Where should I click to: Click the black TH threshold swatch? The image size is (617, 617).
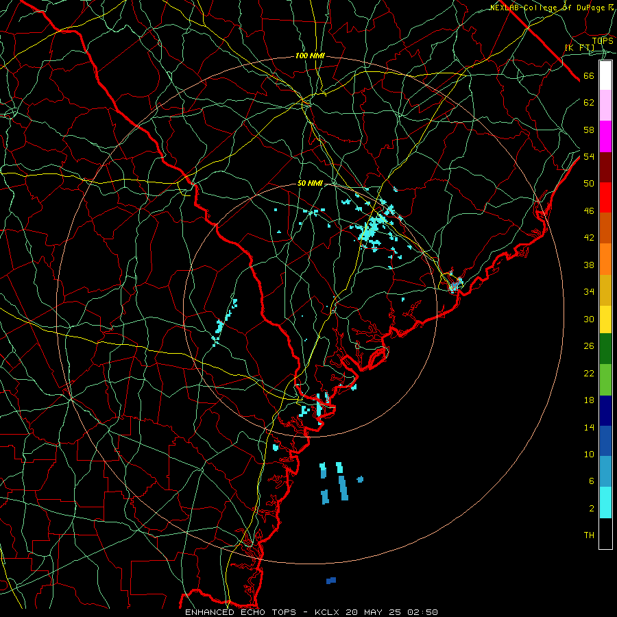click(x=605, y=533)
